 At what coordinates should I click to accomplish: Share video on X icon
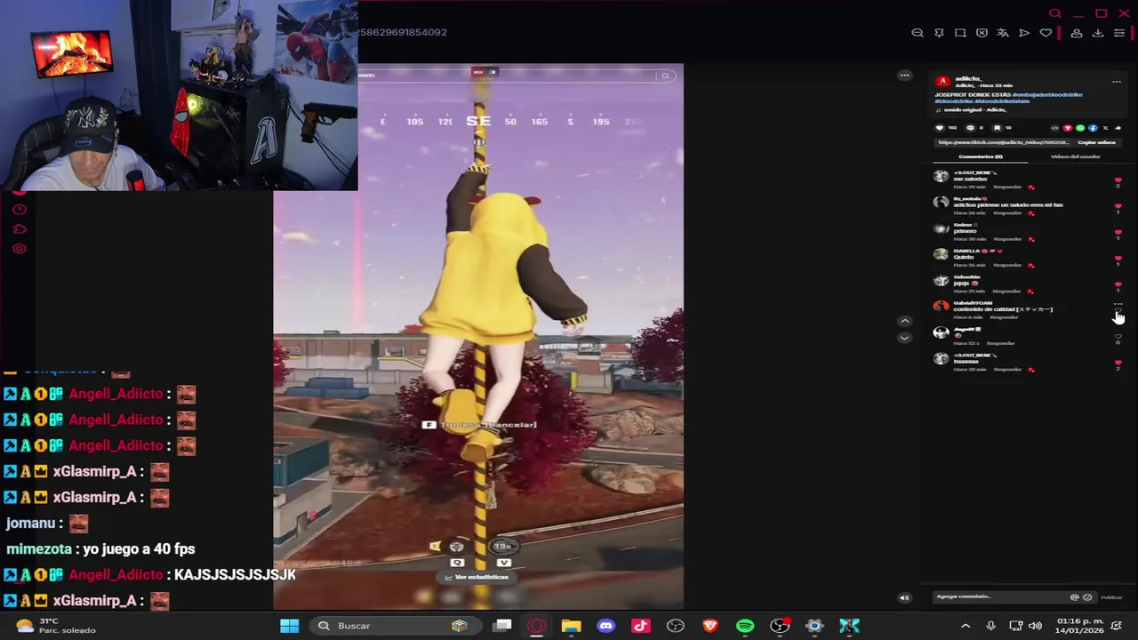point(1105,128)
